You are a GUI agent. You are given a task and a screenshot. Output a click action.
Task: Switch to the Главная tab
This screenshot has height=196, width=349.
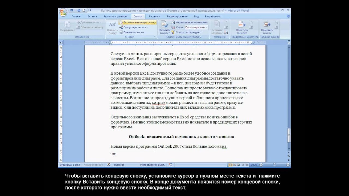point(76,16)
